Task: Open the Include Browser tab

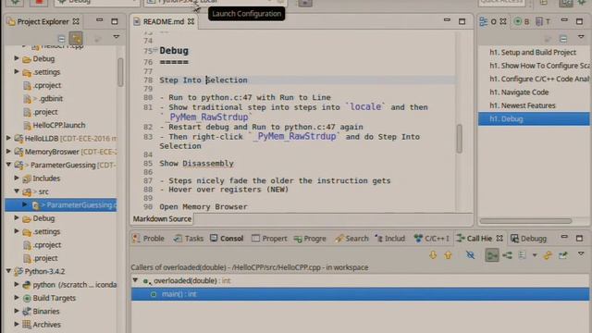Action: pos(390,239)
